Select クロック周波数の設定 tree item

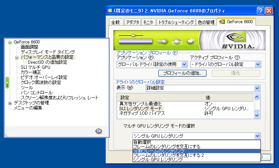point(41,83)
